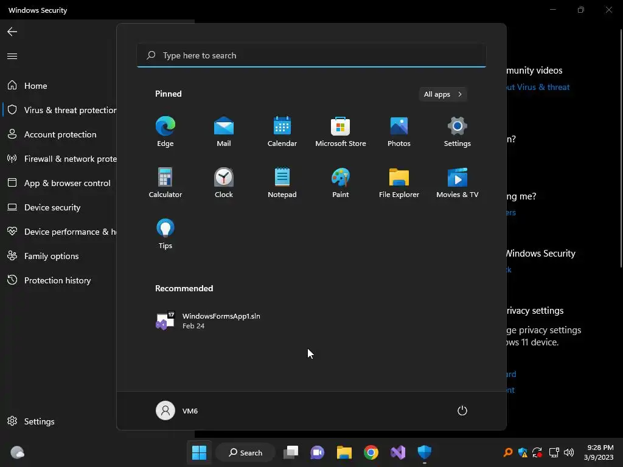Open the pinned File Explorer app

click(399, 182)
